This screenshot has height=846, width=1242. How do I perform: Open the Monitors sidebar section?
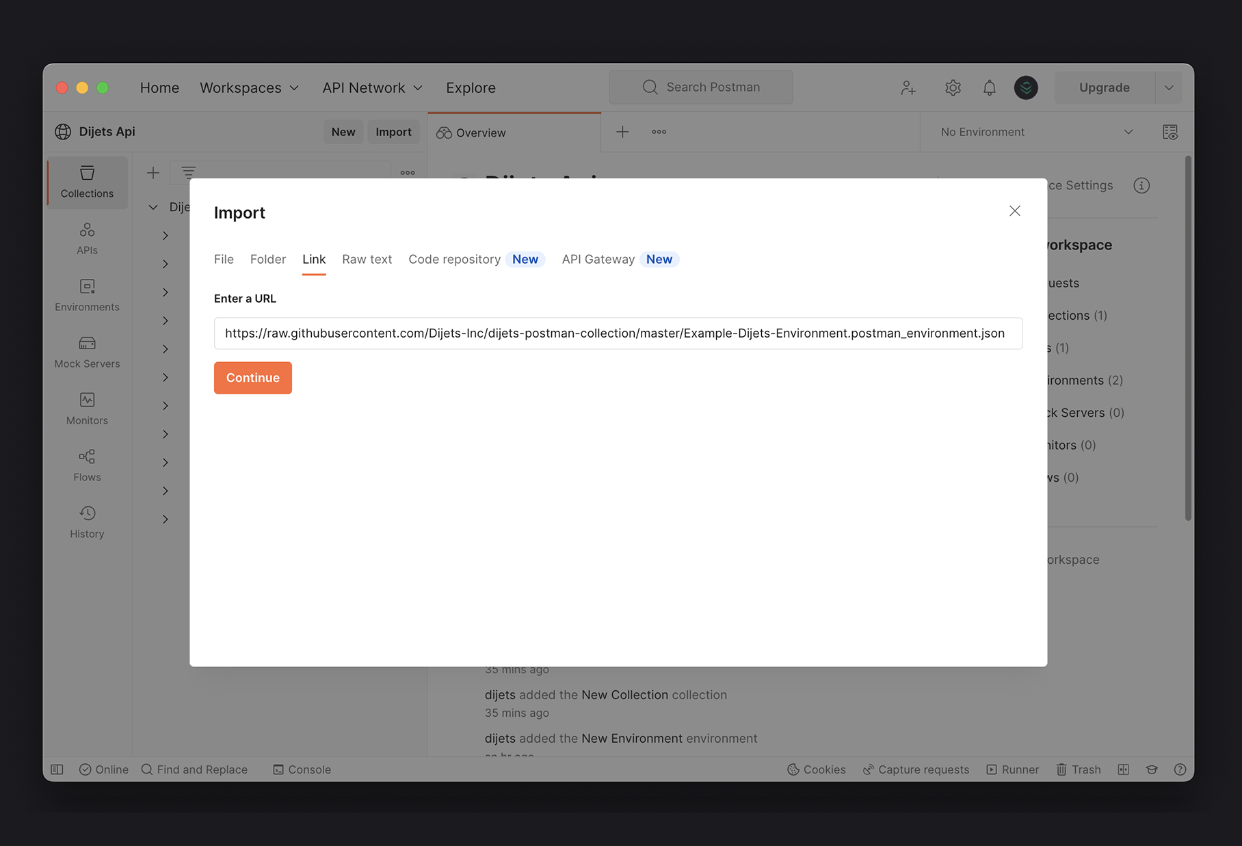coord(87,409)
